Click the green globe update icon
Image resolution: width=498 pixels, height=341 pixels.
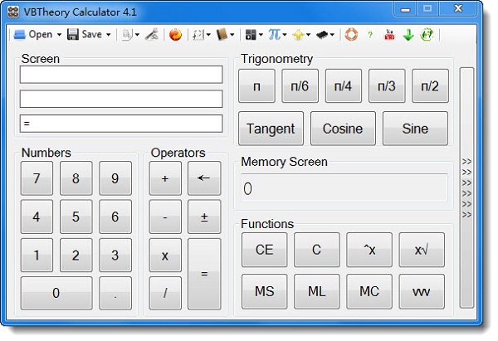tap(427, 34)
